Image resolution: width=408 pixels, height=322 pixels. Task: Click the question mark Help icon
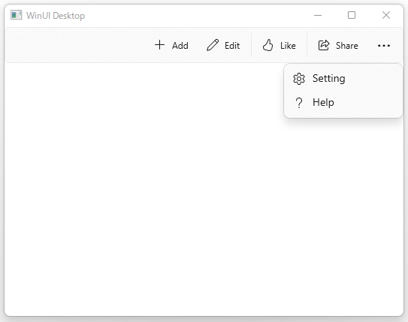299,103
